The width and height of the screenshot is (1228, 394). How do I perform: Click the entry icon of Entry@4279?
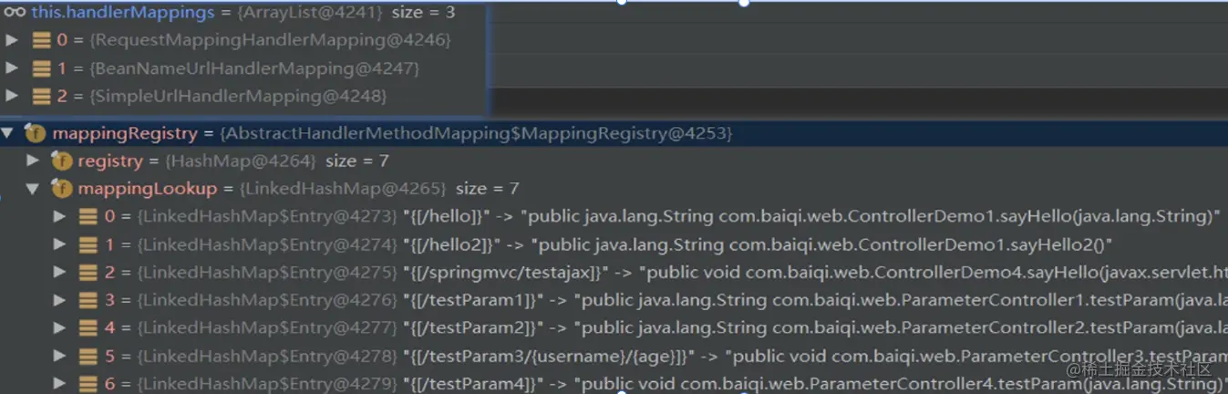coord(88,384)
